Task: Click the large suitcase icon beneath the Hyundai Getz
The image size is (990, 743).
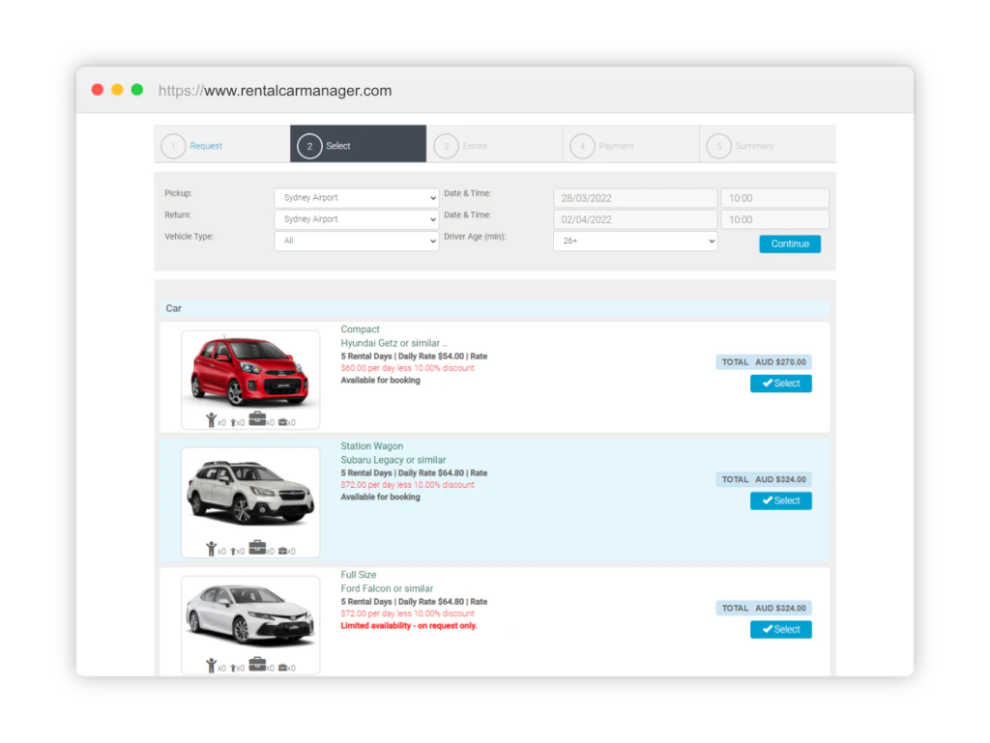Action: click(256, 416)
